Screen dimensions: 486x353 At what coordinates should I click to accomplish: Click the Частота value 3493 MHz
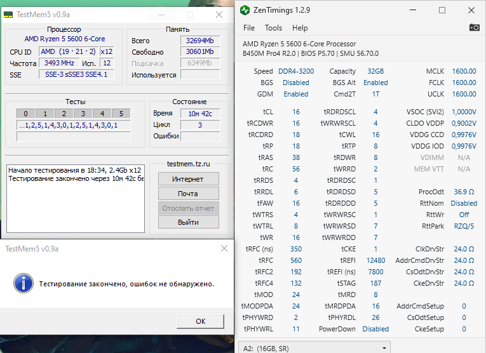coord(59,63)
